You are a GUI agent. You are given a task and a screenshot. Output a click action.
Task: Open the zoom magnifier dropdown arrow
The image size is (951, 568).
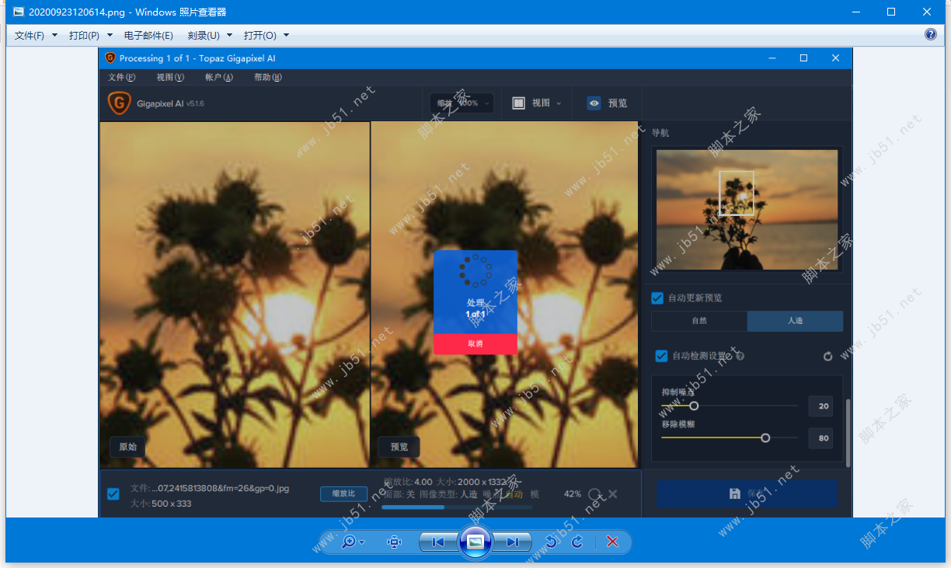(x=362, y=542)
